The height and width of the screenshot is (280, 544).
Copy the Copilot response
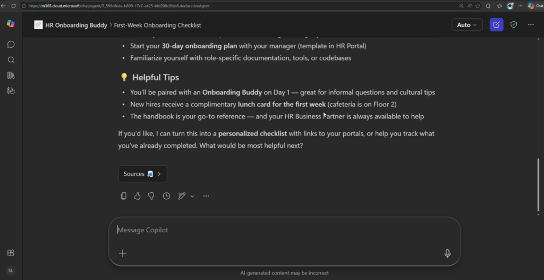point(124,196)
